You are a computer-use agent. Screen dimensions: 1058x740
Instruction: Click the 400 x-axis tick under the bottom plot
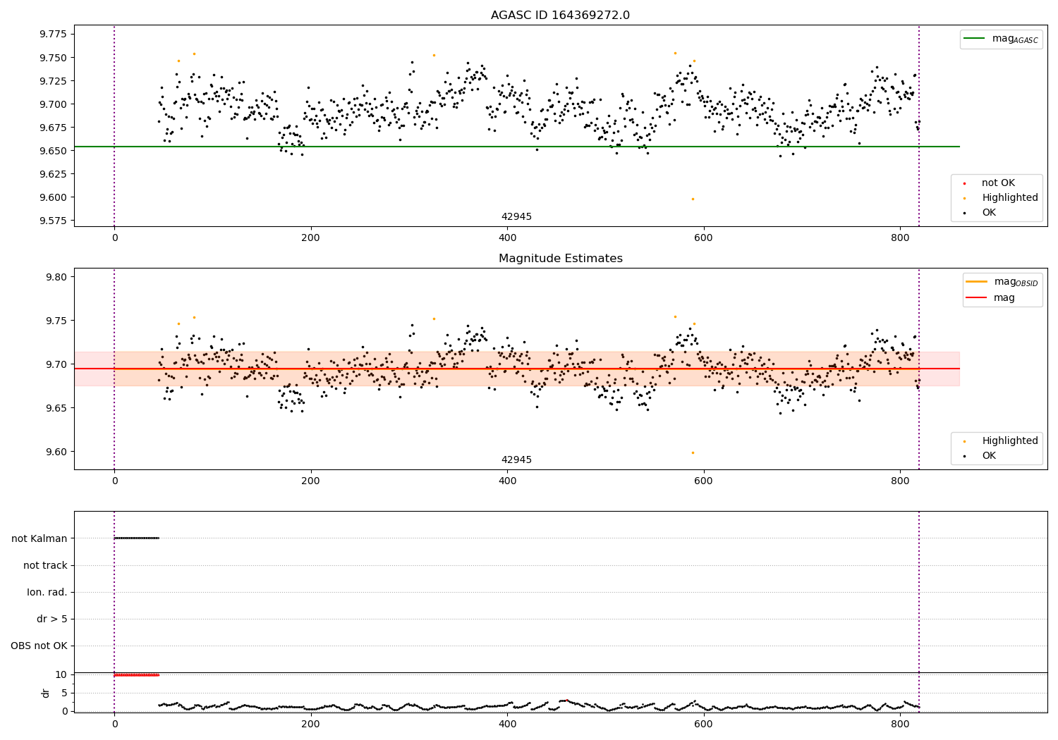507,724
